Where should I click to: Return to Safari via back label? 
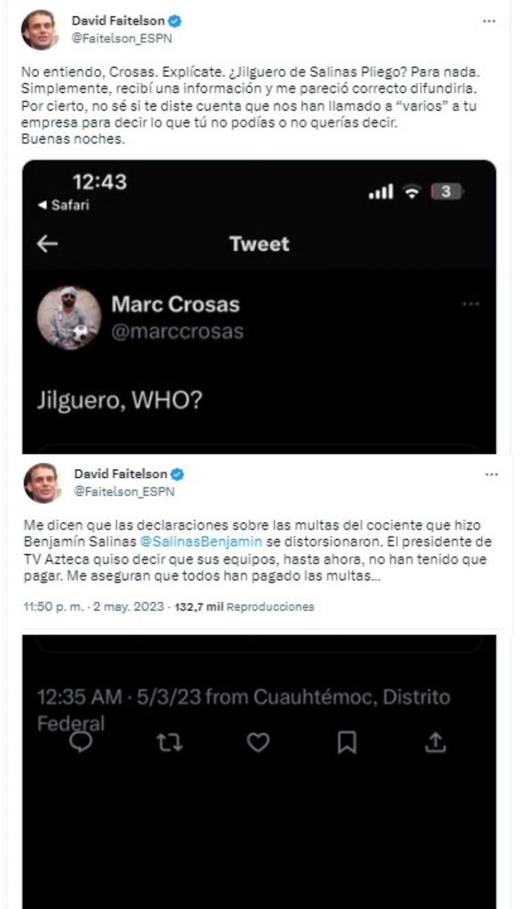63,205
